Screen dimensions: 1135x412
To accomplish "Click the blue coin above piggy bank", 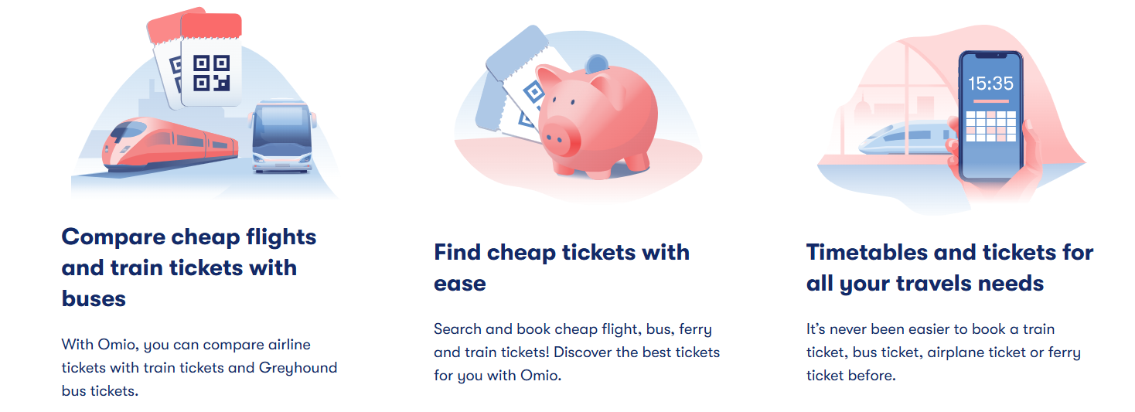I will click(596, 64).
